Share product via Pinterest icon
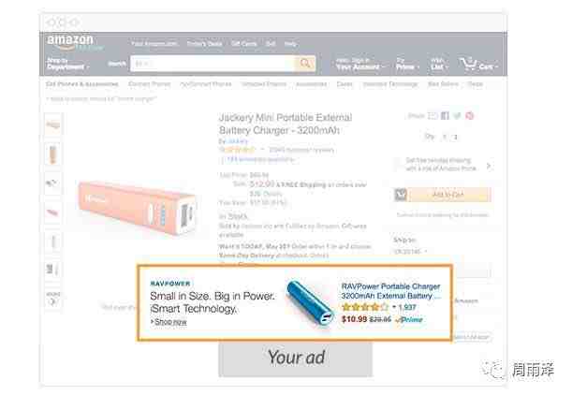Screen dimensions: 572x395 470,116
